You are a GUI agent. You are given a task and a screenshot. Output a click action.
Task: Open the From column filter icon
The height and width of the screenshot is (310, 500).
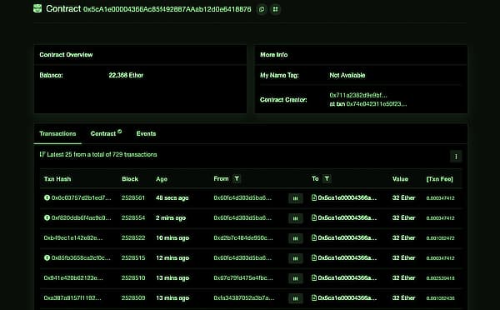pyautogui.click(x=237, y=179)
